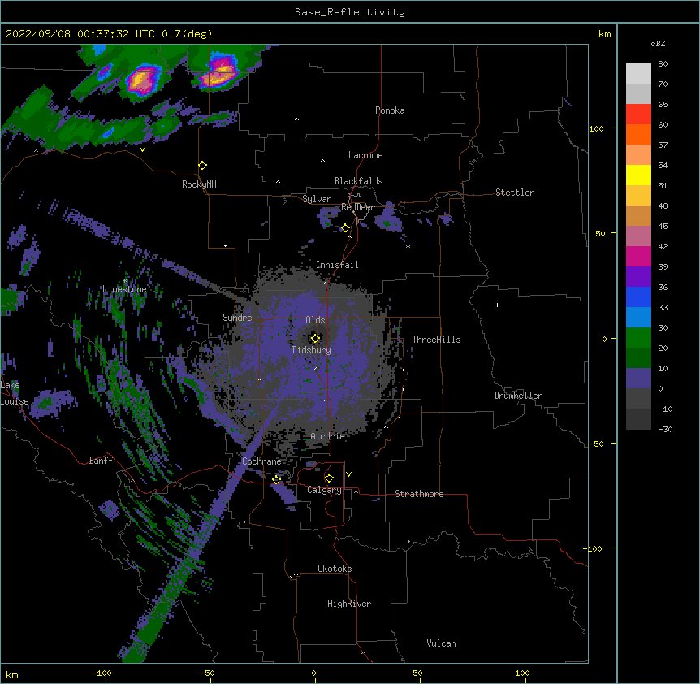The image size is (700, 684).
Task: Click the dBZ legend heading
Action: (658, 43)
